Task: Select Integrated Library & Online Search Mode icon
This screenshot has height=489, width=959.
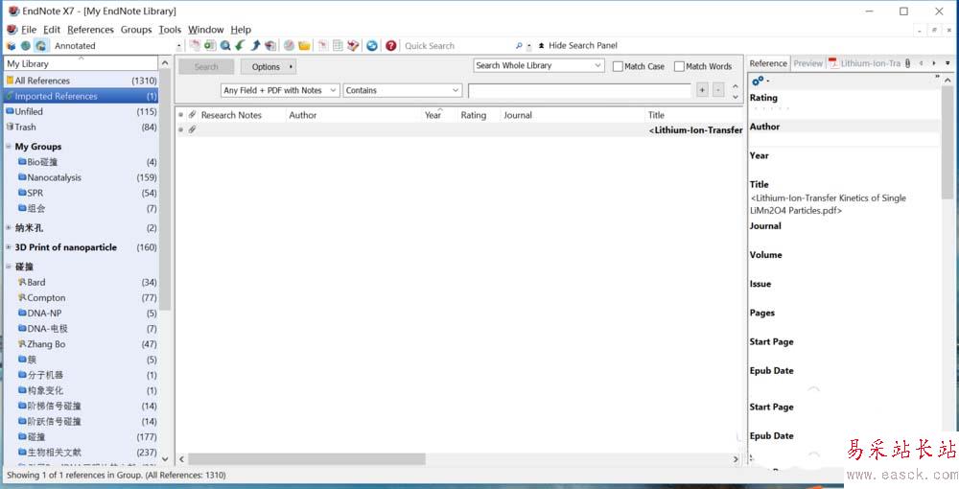Action: [40, 46]
